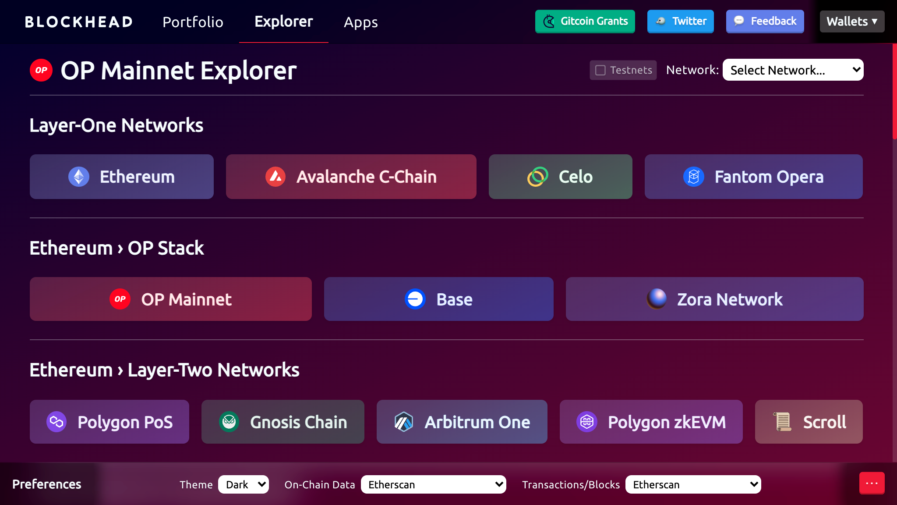Click the page vertical scrollbar thumb

coord(894,91)
